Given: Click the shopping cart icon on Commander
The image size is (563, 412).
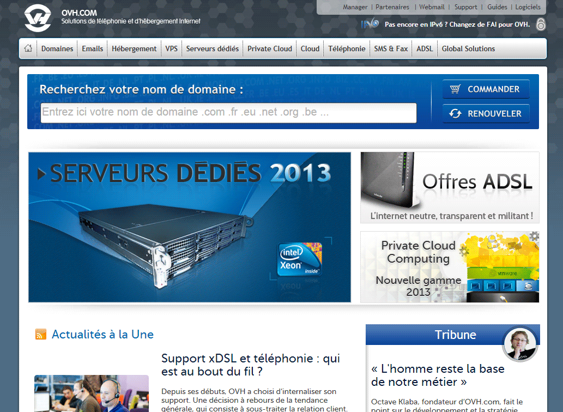Looking at the screenshot, I should tap(455, 89).
